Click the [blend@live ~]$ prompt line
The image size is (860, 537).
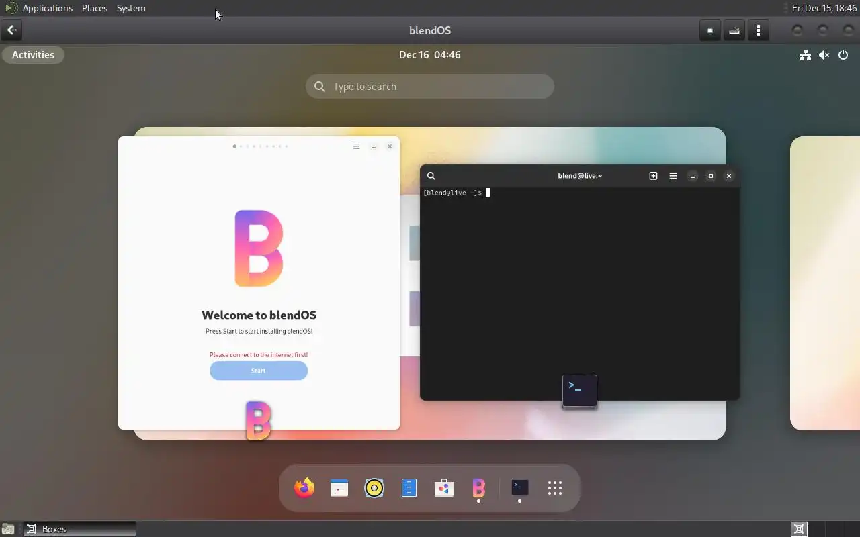pyautogui.click(x=456, y=193)
